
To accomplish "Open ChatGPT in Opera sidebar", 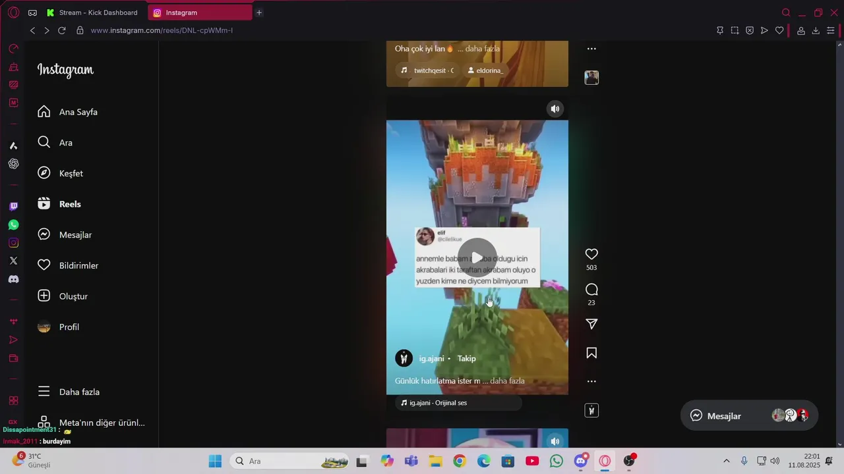I will coord(13,164).
